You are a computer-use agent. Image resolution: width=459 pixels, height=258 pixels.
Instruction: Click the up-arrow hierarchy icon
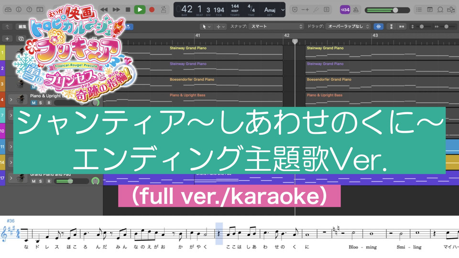point(7,27)
